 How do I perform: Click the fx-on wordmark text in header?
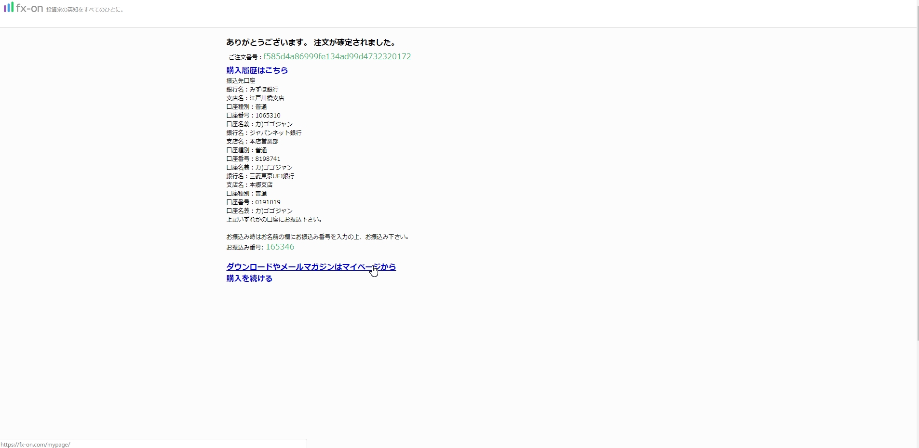pos(29,9)
